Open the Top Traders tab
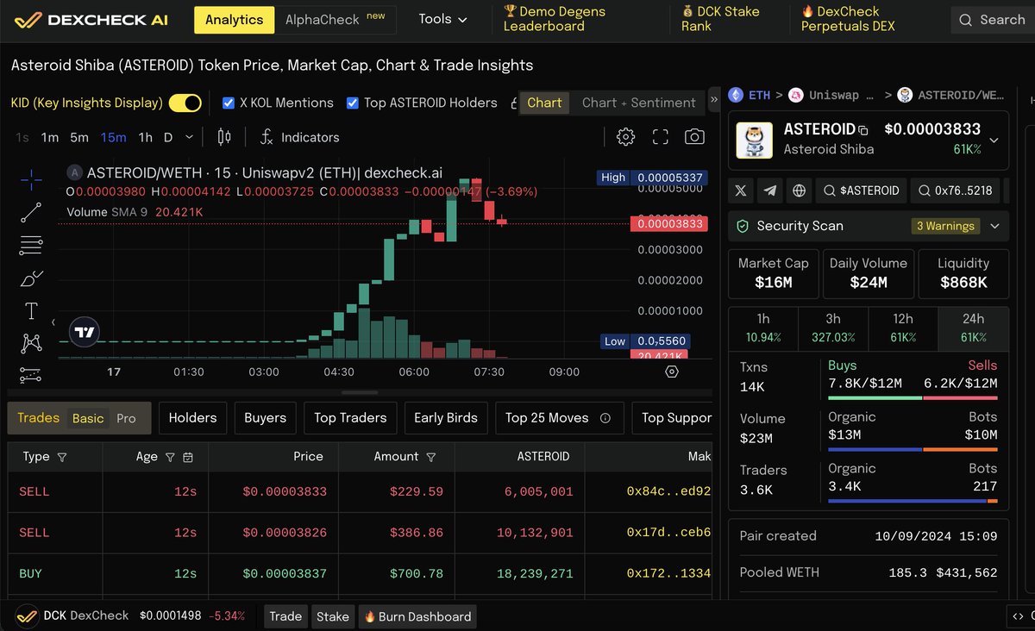Screen dimensions: 1035x631 [350, 418]
